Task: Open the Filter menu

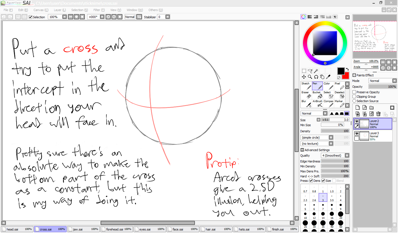Action: tap(99, 10)
